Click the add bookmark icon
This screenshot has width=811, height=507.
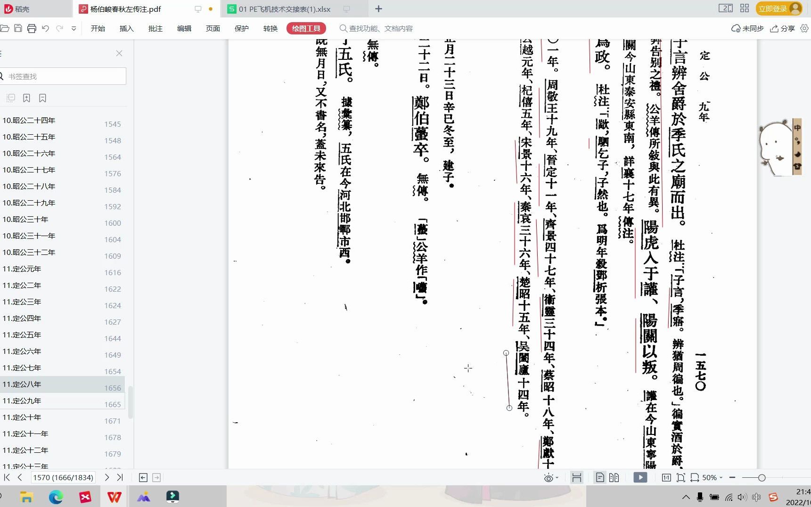pyautogui.click(x=26, y=98)
